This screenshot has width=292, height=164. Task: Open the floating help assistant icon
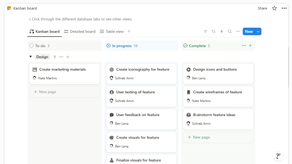(278, 156)
